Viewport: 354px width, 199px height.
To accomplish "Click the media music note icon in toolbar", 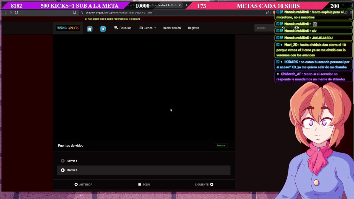I will click(x=346, y=12).
